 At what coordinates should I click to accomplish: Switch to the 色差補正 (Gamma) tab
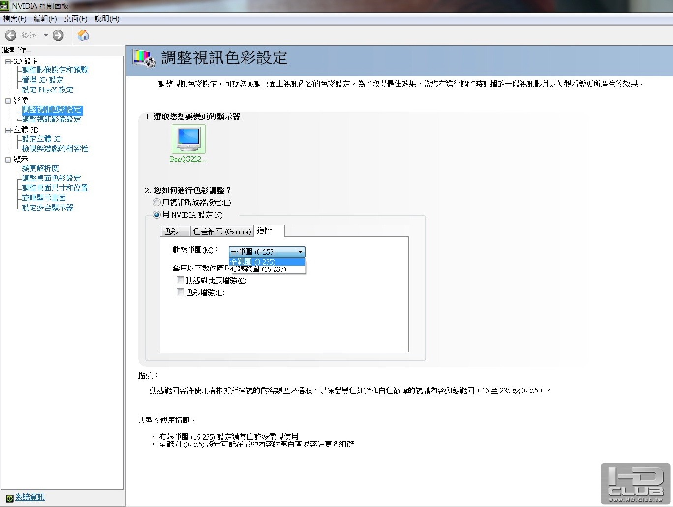[x=222, y=231]
